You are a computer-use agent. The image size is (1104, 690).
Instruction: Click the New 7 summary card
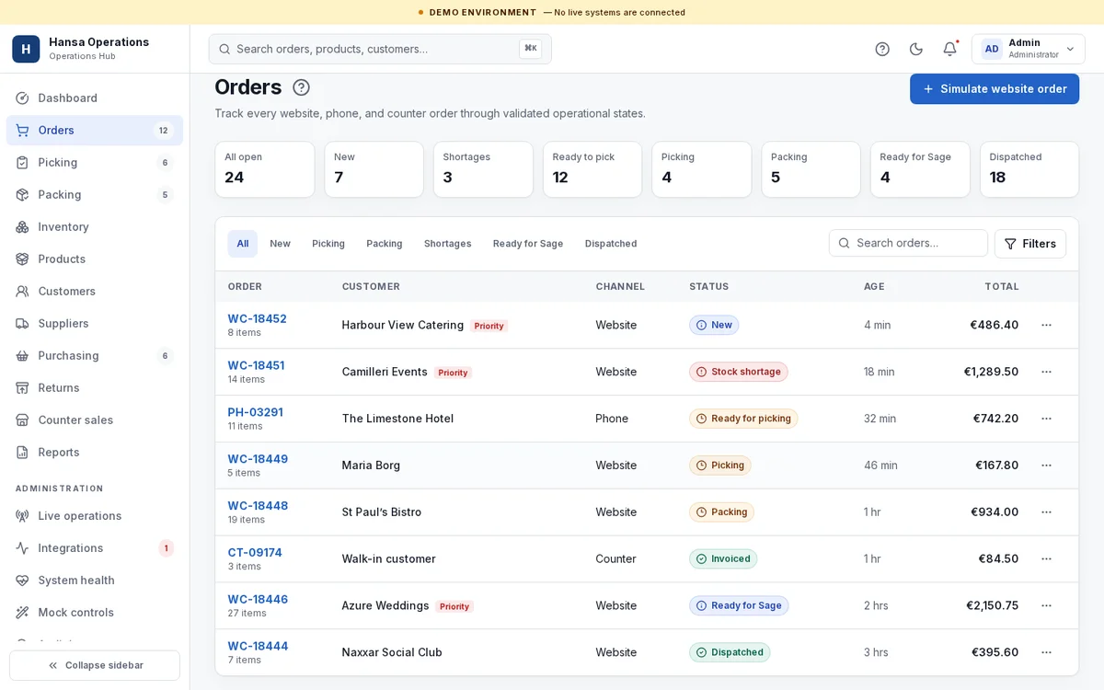point(374,169)
